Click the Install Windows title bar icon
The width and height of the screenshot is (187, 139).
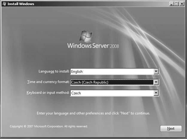tap(4, 4)
